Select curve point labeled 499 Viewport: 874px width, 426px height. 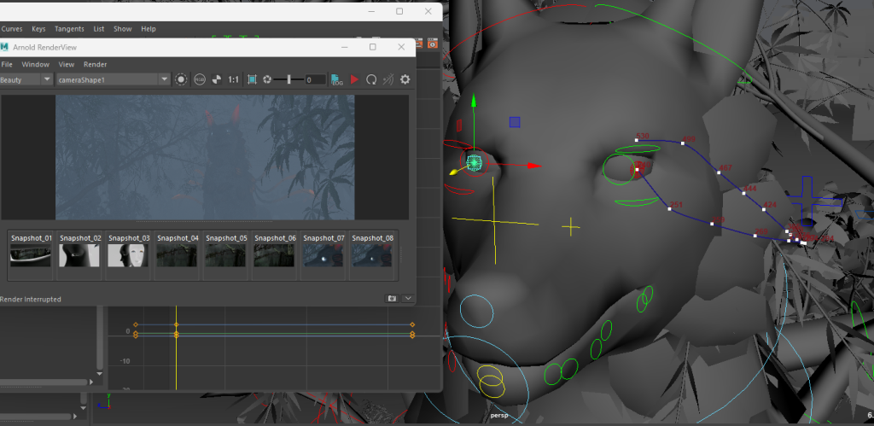pyautogui.click(x=683, y=143)
